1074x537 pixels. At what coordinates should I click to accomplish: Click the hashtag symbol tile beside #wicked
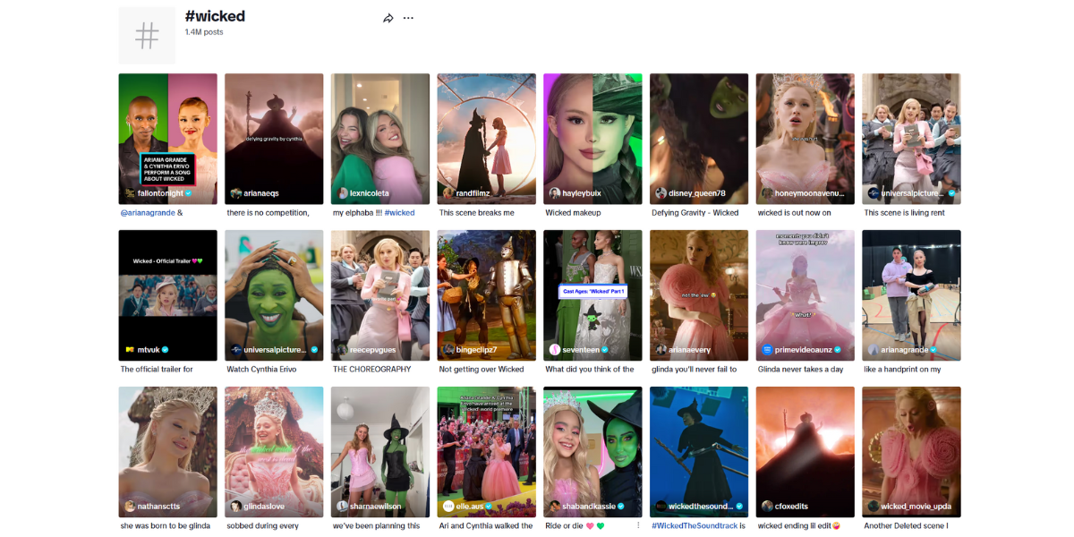(x=147, y=36)
